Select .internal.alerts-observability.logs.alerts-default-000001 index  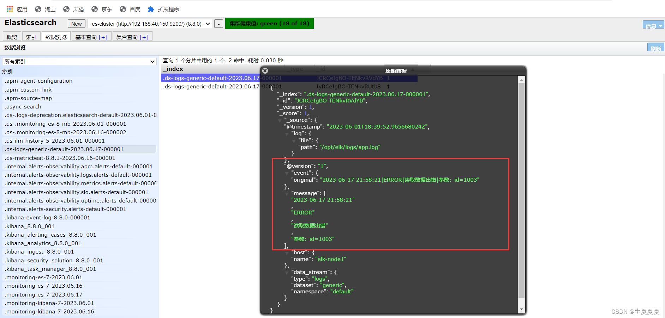79,175
